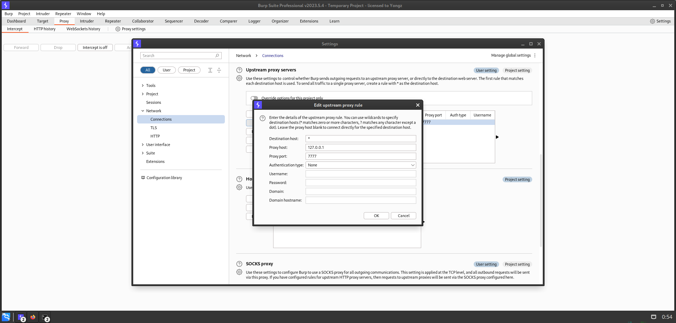Cancel the upstream proxy rule dialog
676x323 pixels.
[404, 216]
